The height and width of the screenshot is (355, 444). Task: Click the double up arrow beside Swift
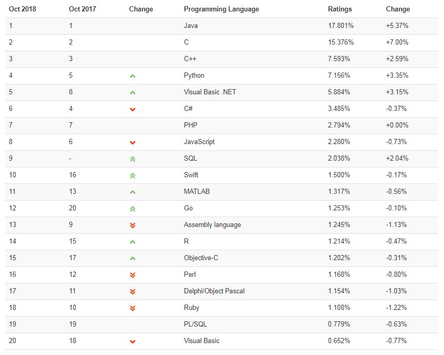coord(133,175)
